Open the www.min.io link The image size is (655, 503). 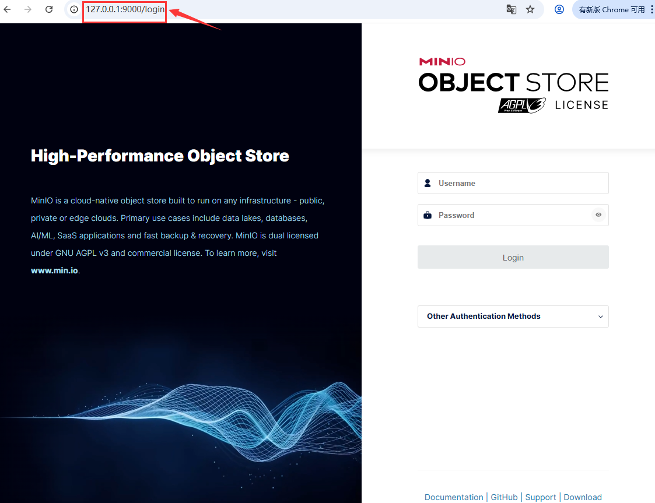coord(54,270)
